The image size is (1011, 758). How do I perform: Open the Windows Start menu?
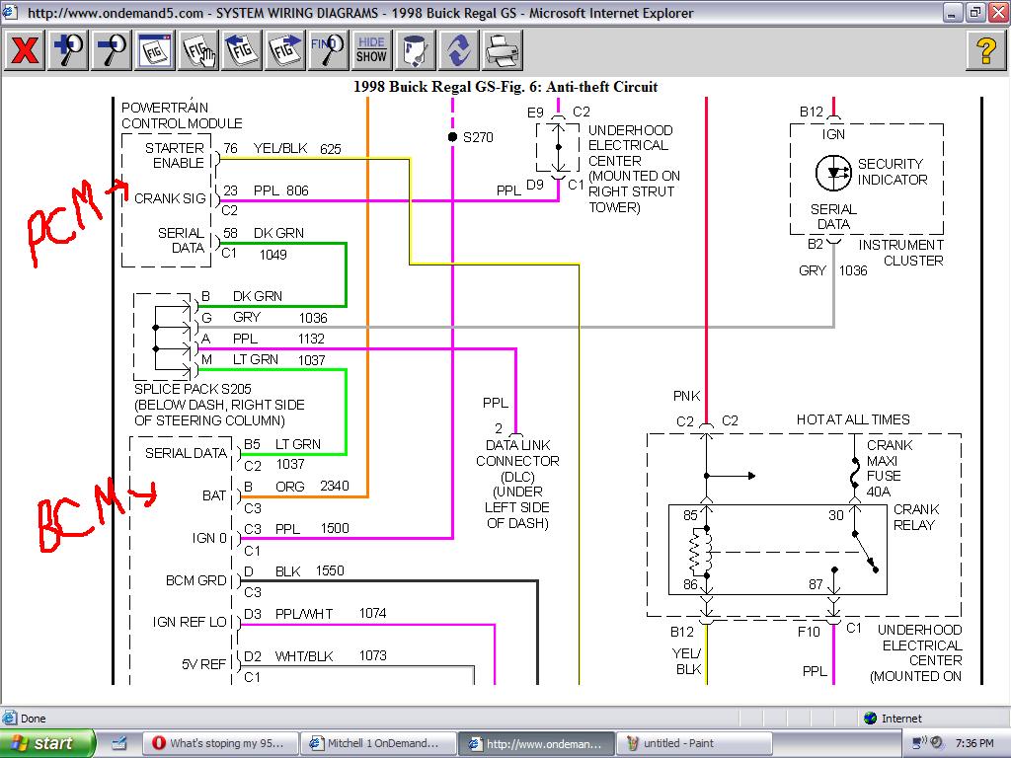coord(47,743)
